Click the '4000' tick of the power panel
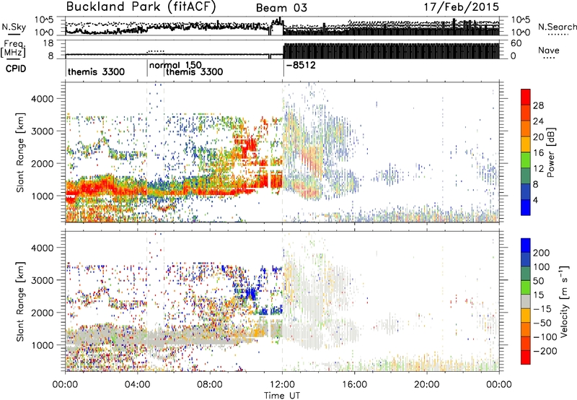 (x=42, y=99)
